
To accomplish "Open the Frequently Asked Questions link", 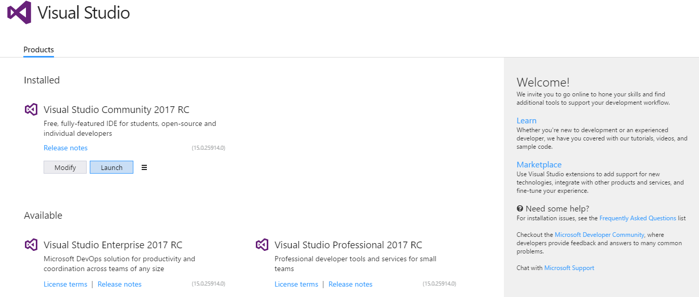I will coord(638,218).
